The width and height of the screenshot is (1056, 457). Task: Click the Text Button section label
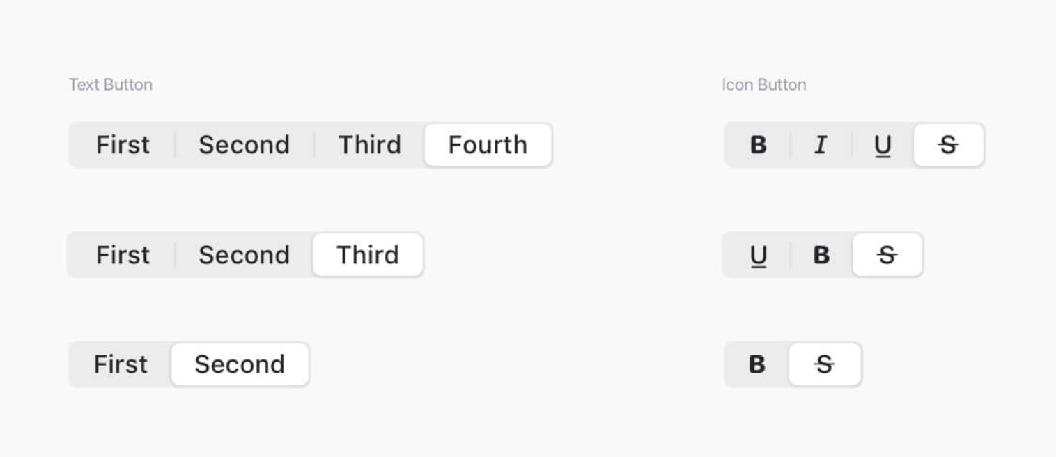[x=111, y=85]
